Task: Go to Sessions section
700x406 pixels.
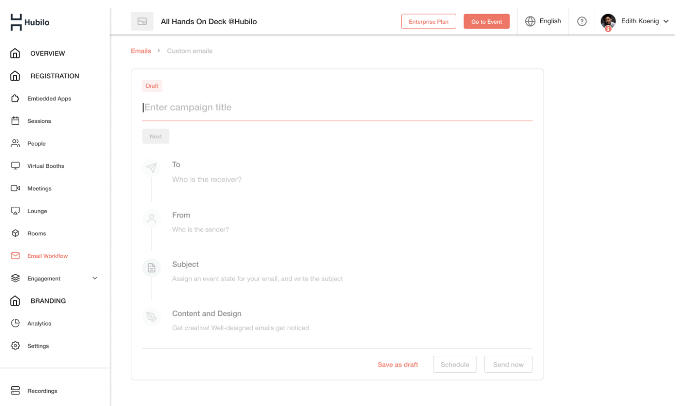Action: 39,121
